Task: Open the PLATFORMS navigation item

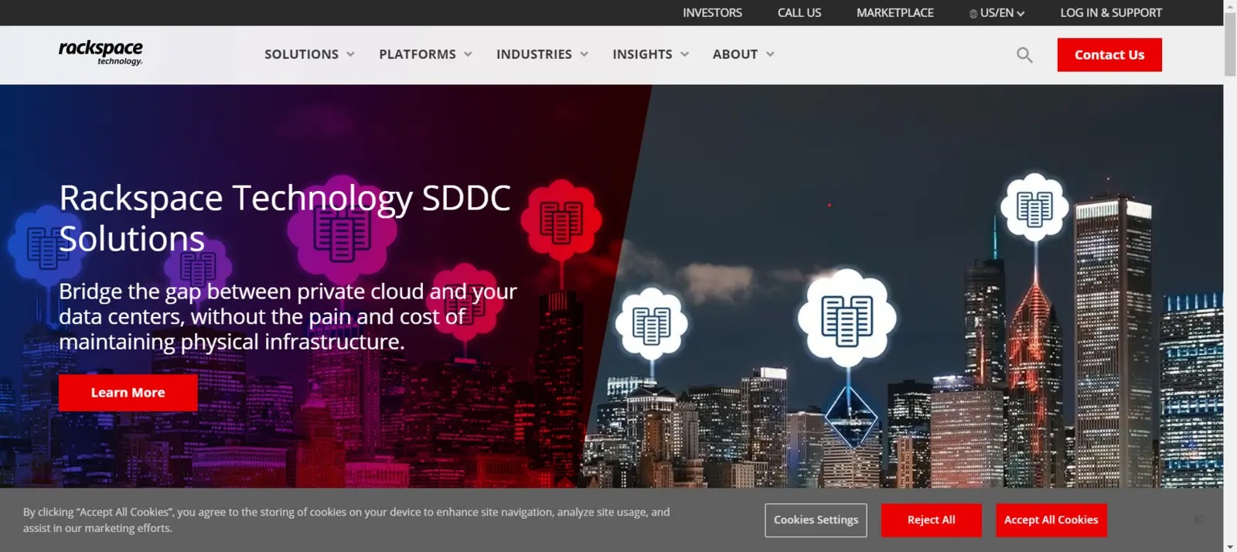Action: click(x=417, y=54)
